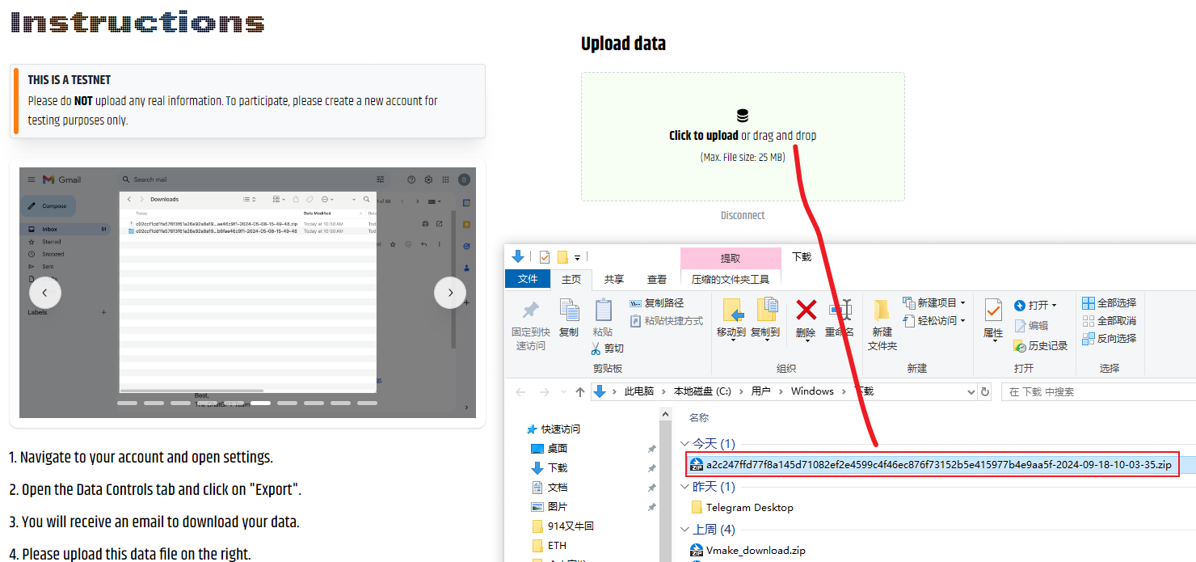This screenshot has width=1196, height=562.
Task: Click Paste shortcut (粘贴快捷方式) in ribbon
Action: pyautogui.click(x=666, y=320)
